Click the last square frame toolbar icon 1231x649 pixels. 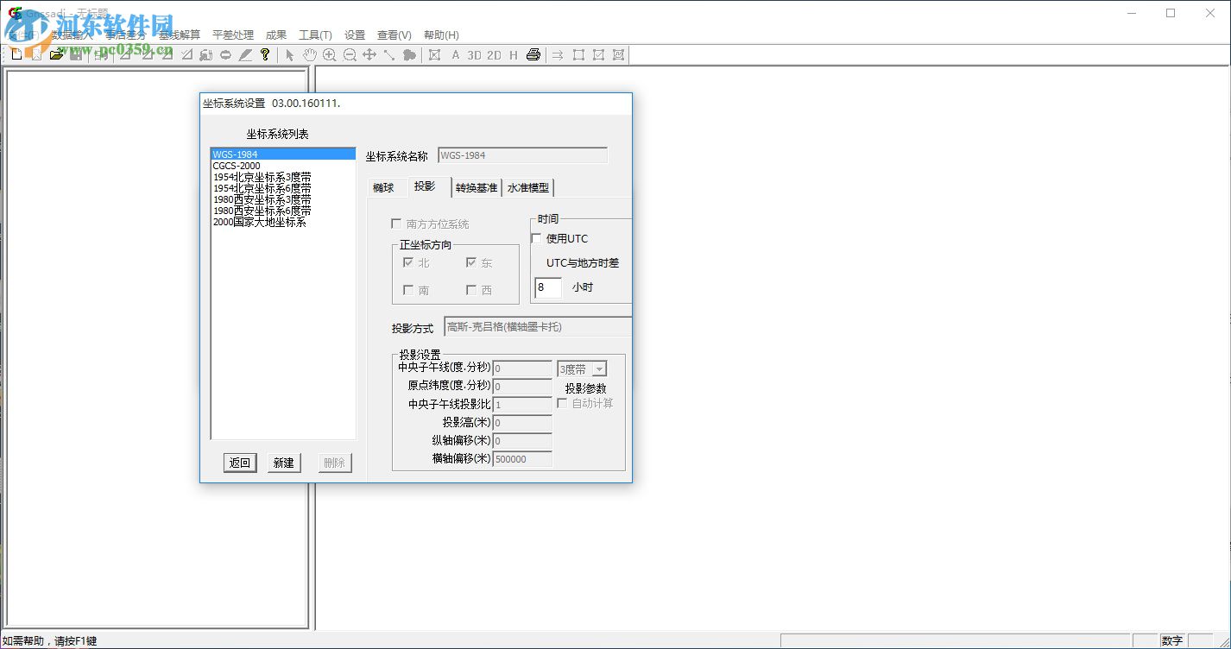[618, 54]
